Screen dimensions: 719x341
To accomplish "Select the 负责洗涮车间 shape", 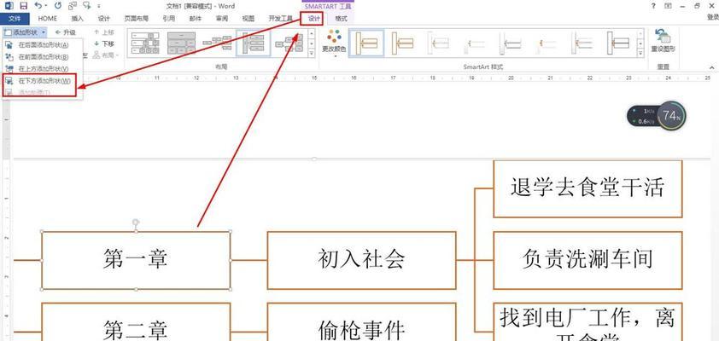I will point(587,260).
